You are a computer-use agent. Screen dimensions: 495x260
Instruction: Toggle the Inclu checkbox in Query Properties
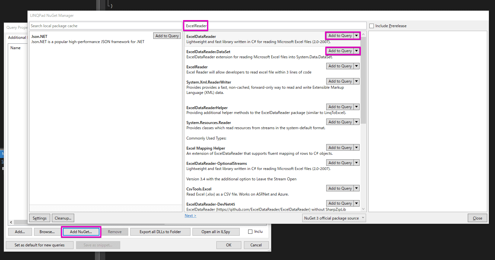250,232
